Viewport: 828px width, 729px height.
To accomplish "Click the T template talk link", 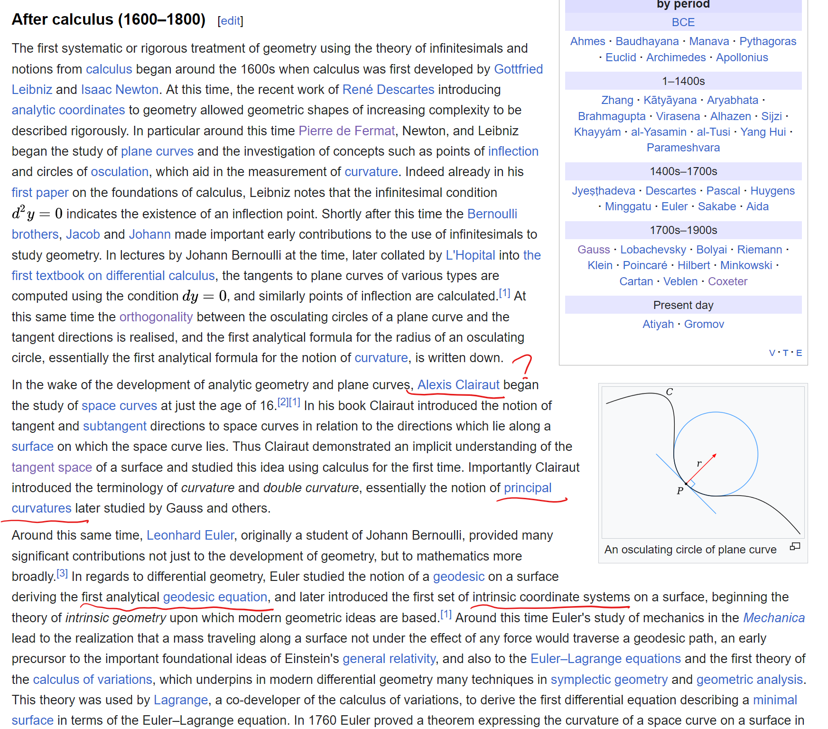I will coord(786,353).
